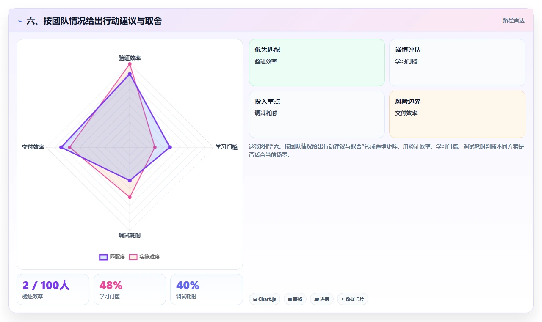Select the 表格 tag chip
Screen dimensions: 542x322
pos(295,299)
